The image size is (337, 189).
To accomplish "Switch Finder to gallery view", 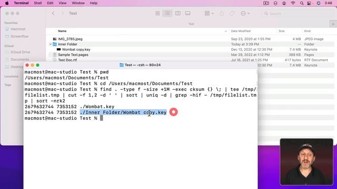I will pos(187,13).
